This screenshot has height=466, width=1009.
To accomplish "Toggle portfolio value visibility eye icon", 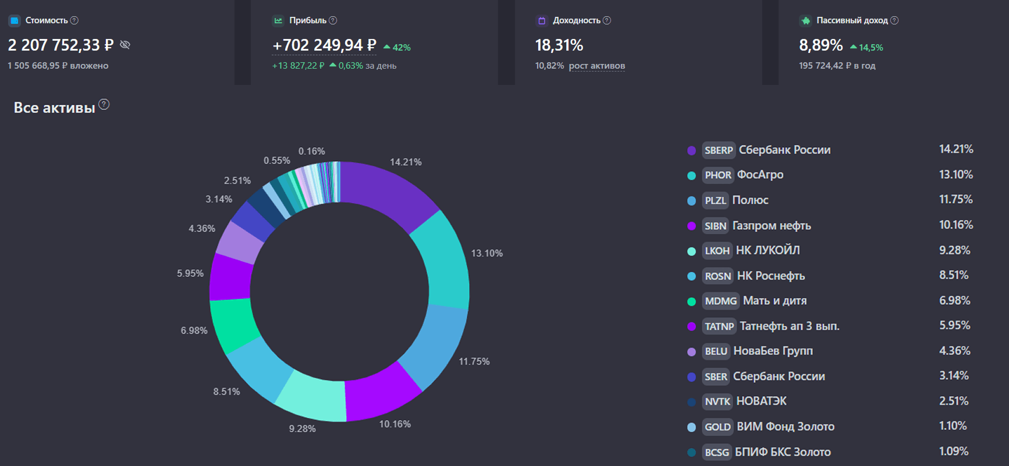I will pos(125,45).
